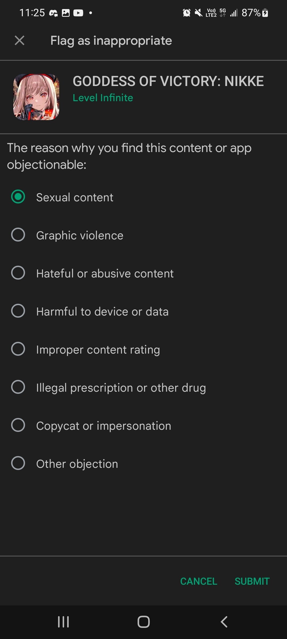This screenshot has height=639, width=287.
Task: Tap the GODDESS OF VICTORY: NIKKE app icon
Action: click(36, 97)
